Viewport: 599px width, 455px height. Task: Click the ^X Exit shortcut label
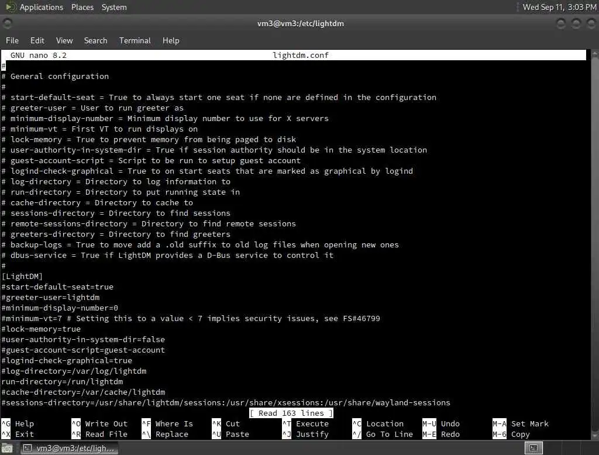[18, 435]
